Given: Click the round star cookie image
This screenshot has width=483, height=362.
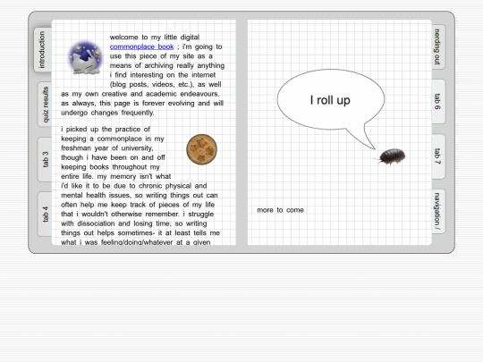Looking at the screenshot, I should click(x=202, y=149).
